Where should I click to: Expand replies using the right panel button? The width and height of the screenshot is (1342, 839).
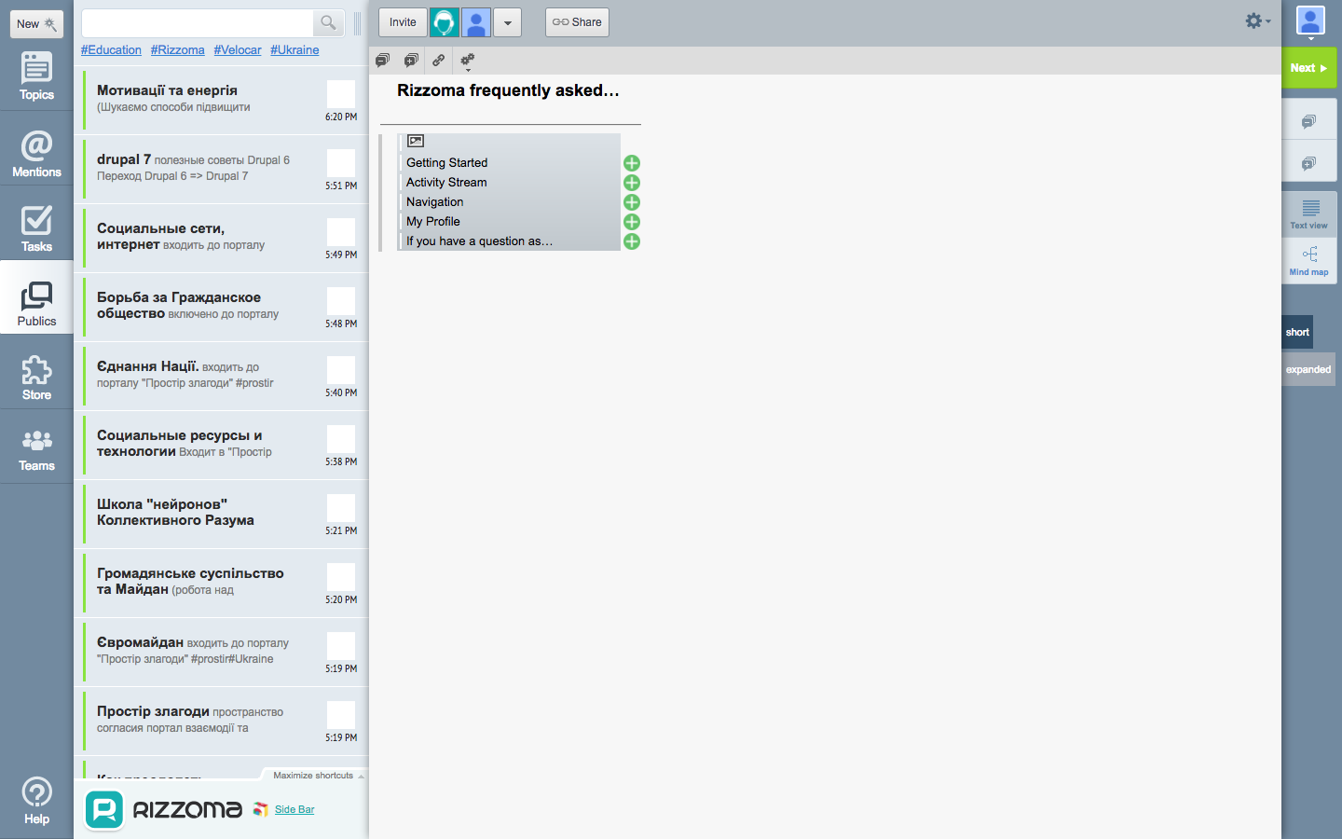click(1309, 163)
